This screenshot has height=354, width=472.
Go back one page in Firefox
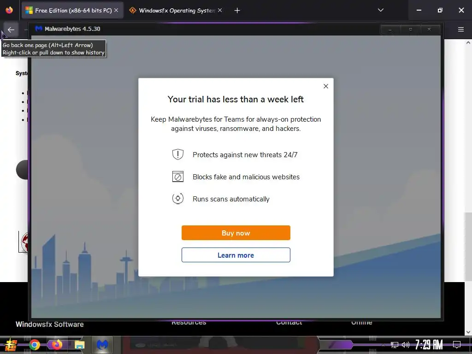(x=11, y=30)
